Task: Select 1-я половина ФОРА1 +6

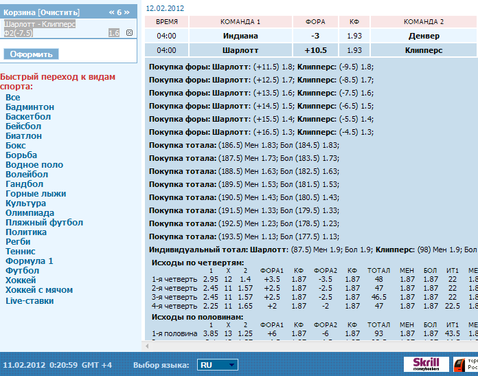Action: click(x=271, y=333)
